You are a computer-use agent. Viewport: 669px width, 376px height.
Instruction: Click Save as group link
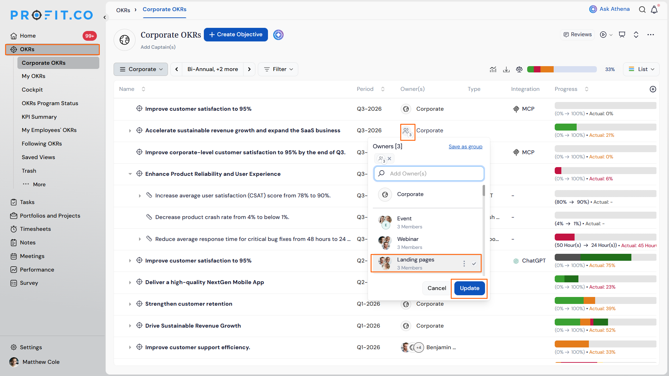click(466, 147)
